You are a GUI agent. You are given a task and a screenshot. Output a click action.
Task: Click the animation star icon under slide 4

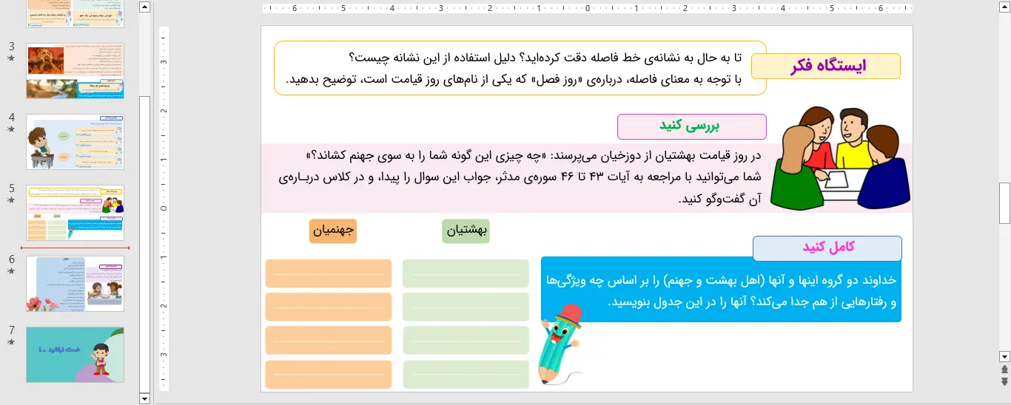point(11,129)
